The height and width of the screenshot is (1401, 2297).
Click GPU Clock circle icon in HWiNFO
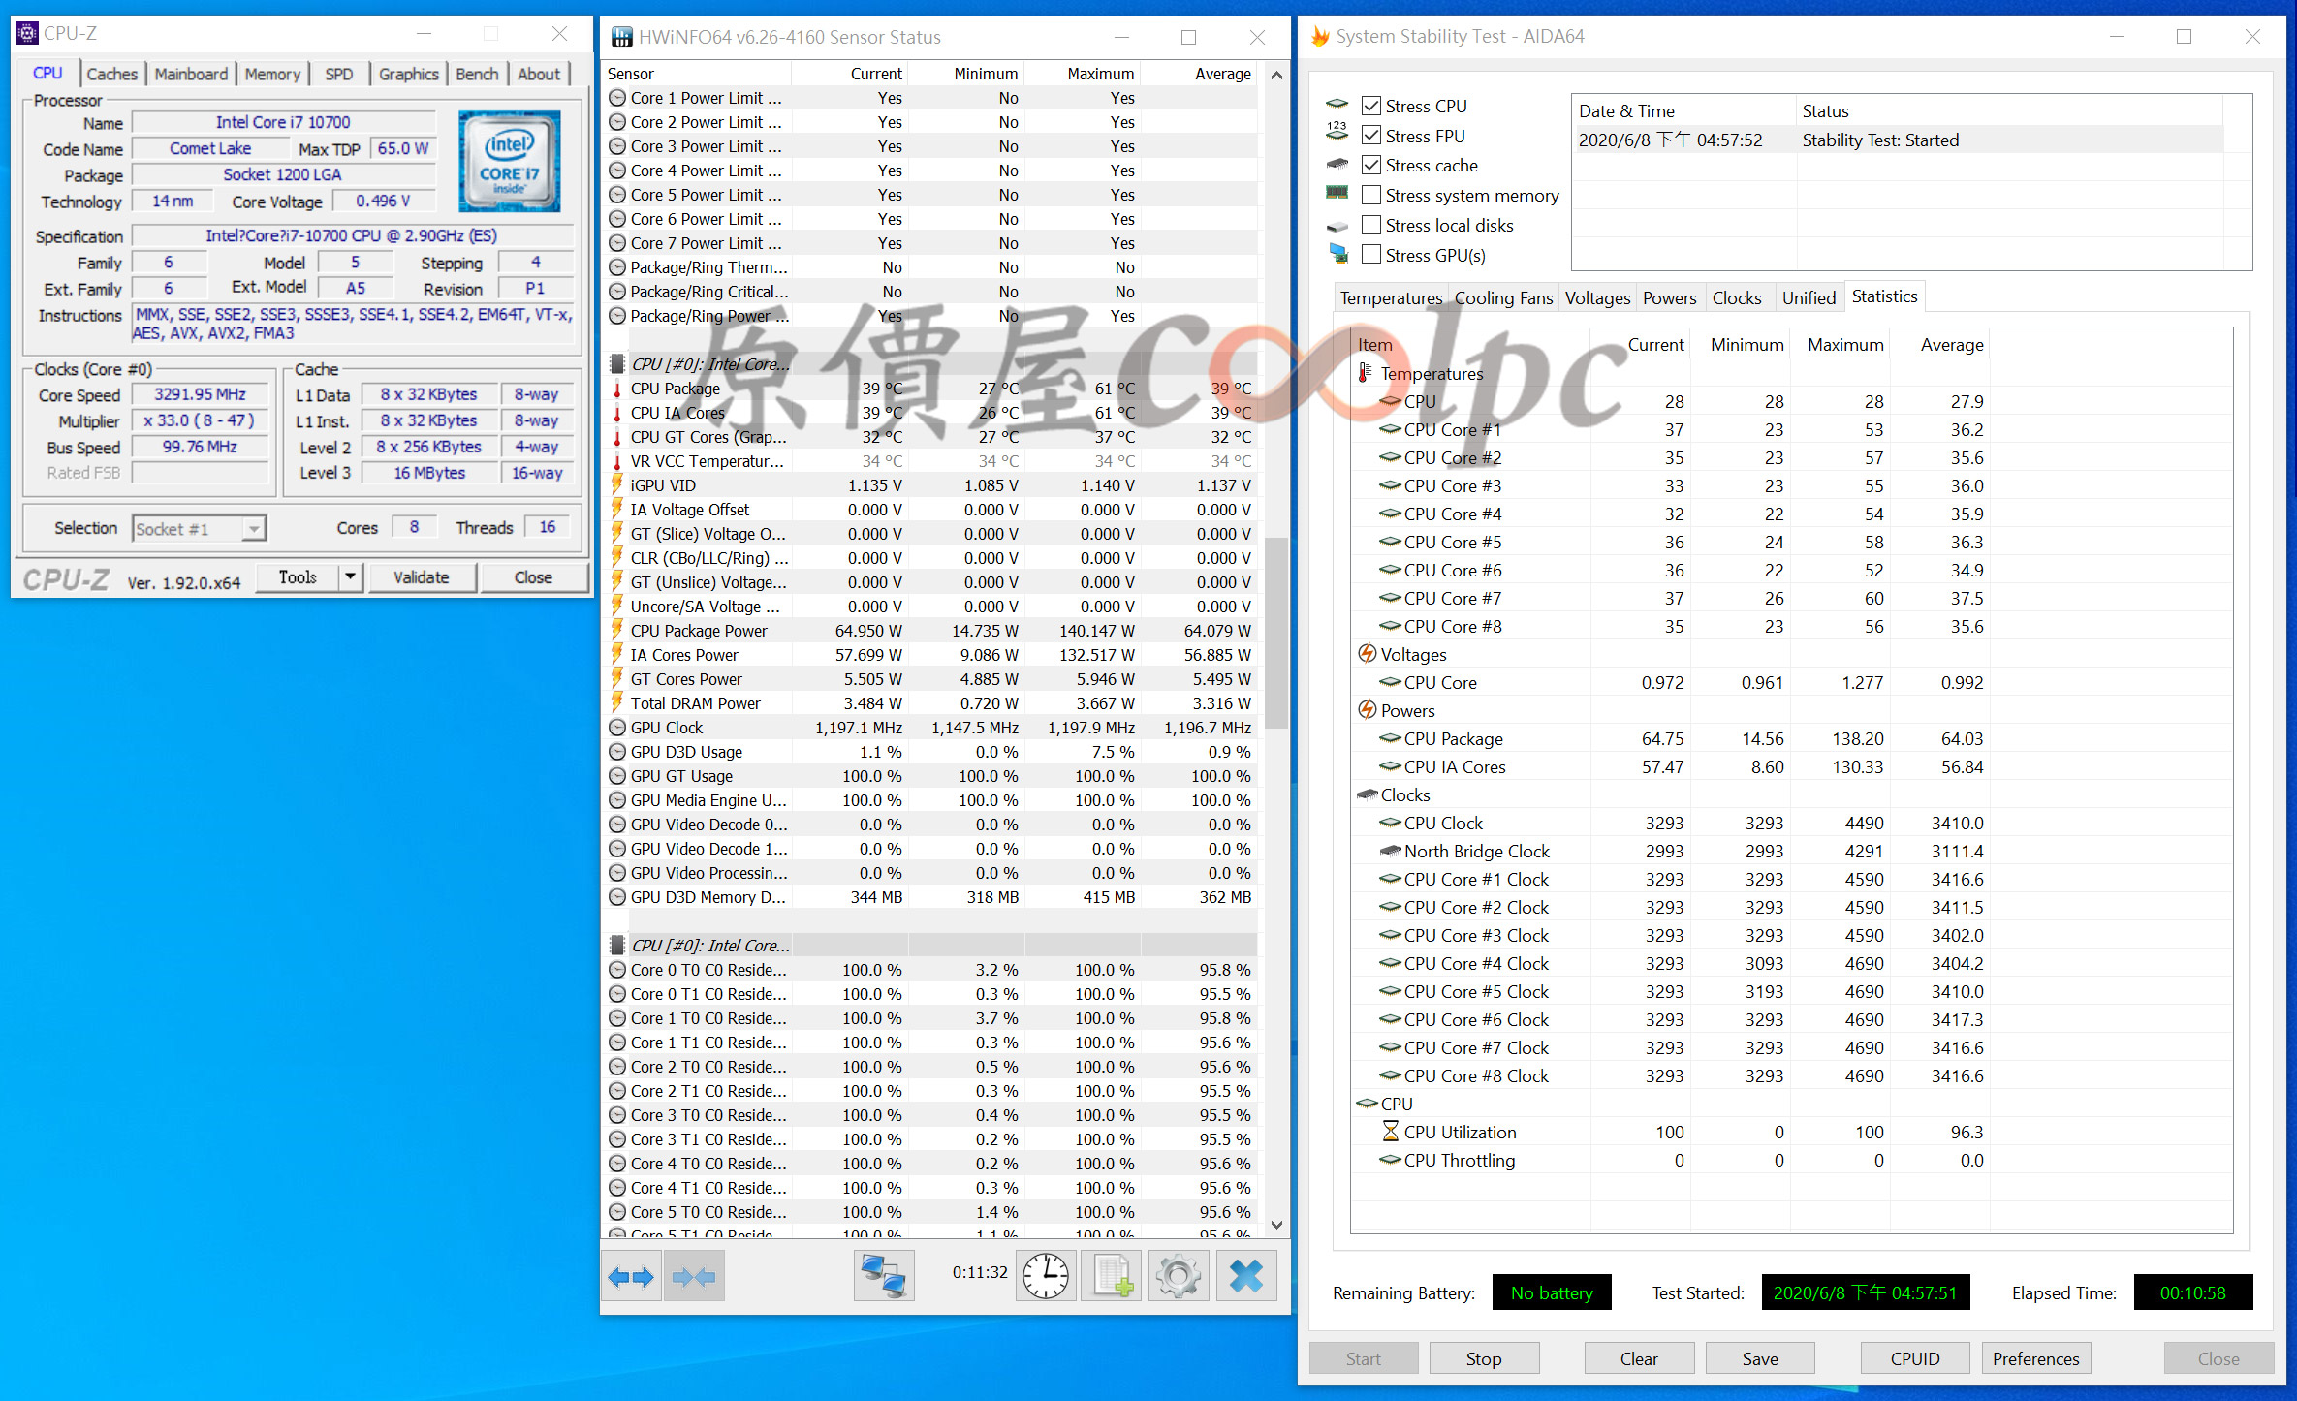click(x=616, y=728)
